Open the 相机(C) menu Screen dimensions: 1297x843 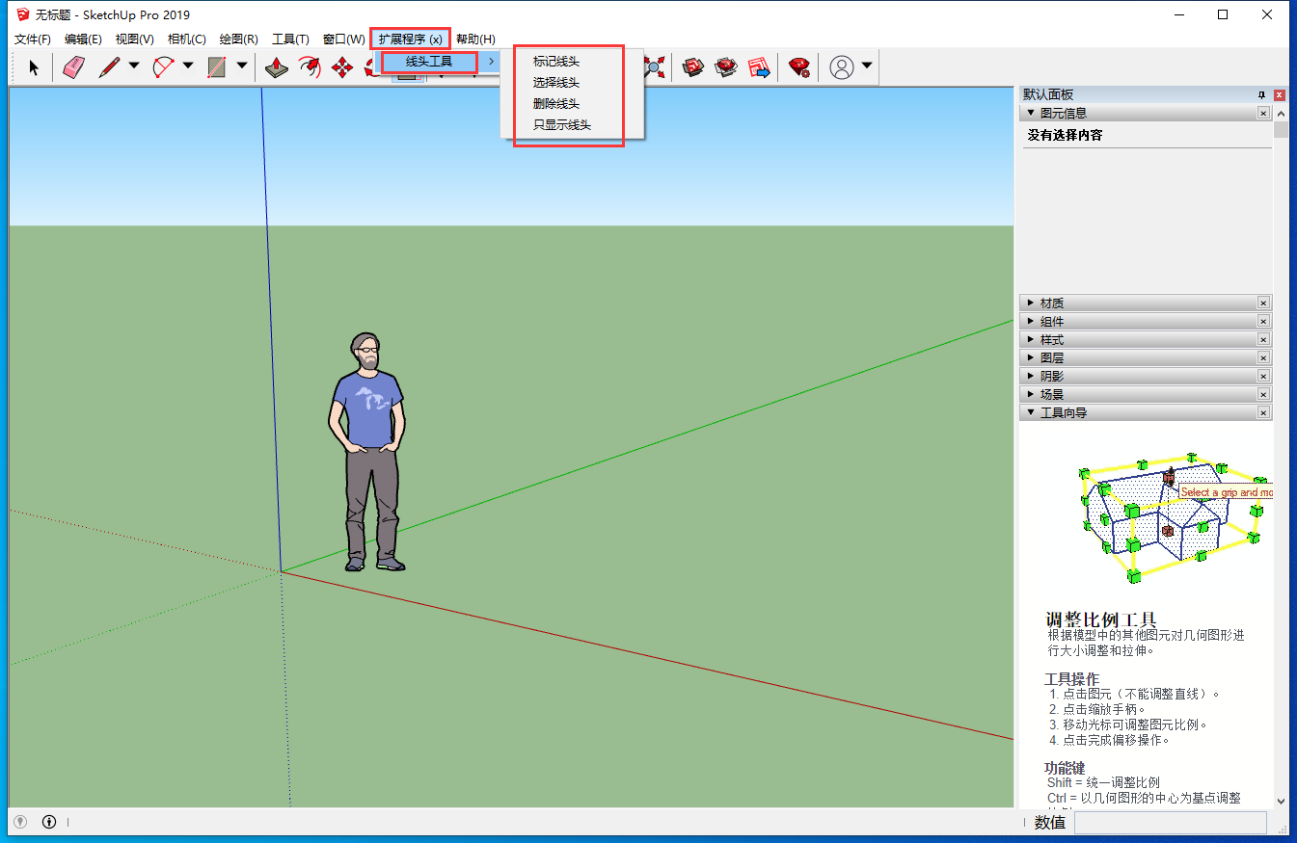point(186,40)
